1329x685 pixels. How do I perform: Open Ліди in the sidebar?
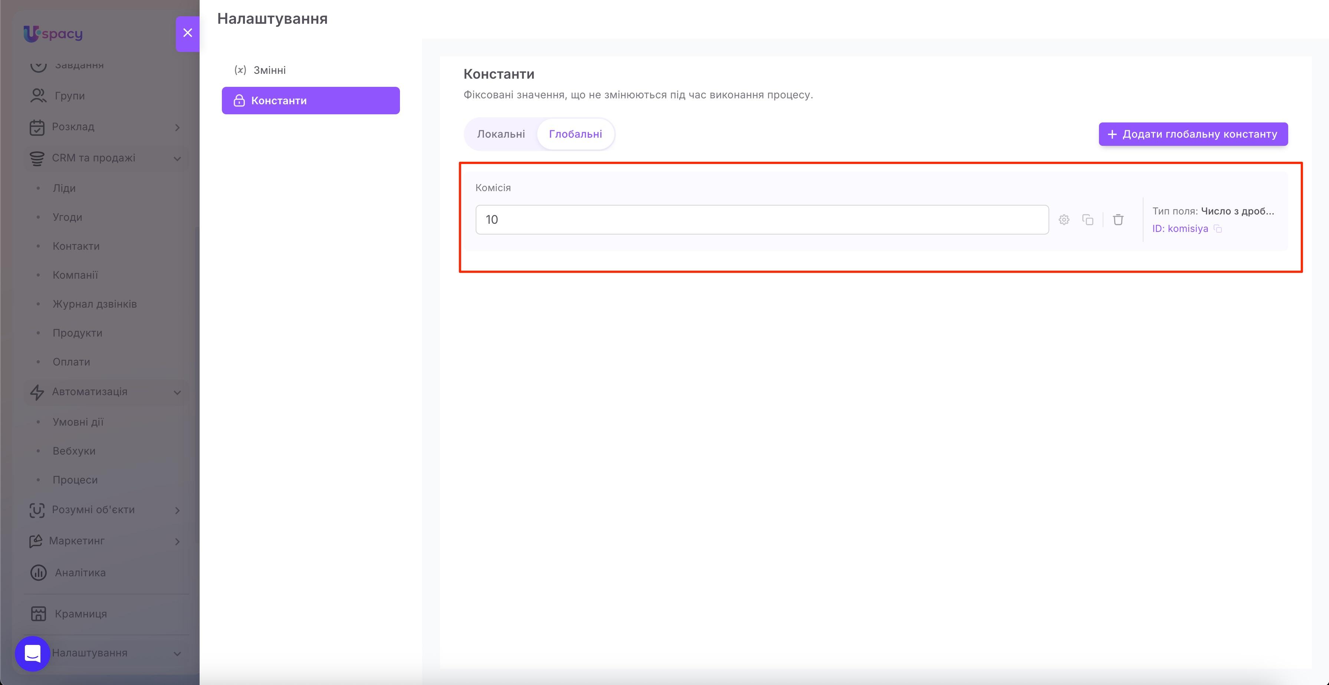point(64,188)
